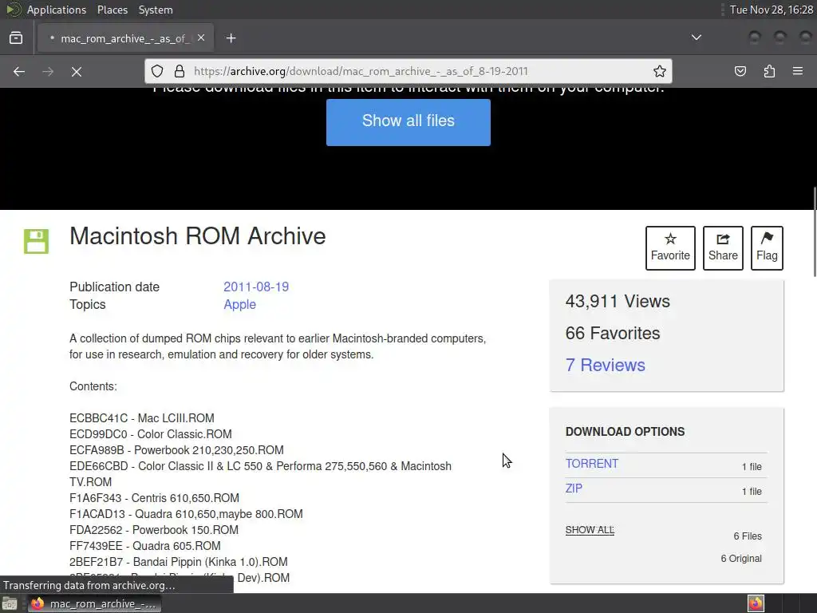Click the 'ECD99DC0 - Color Classic.ROM' line

151,433
